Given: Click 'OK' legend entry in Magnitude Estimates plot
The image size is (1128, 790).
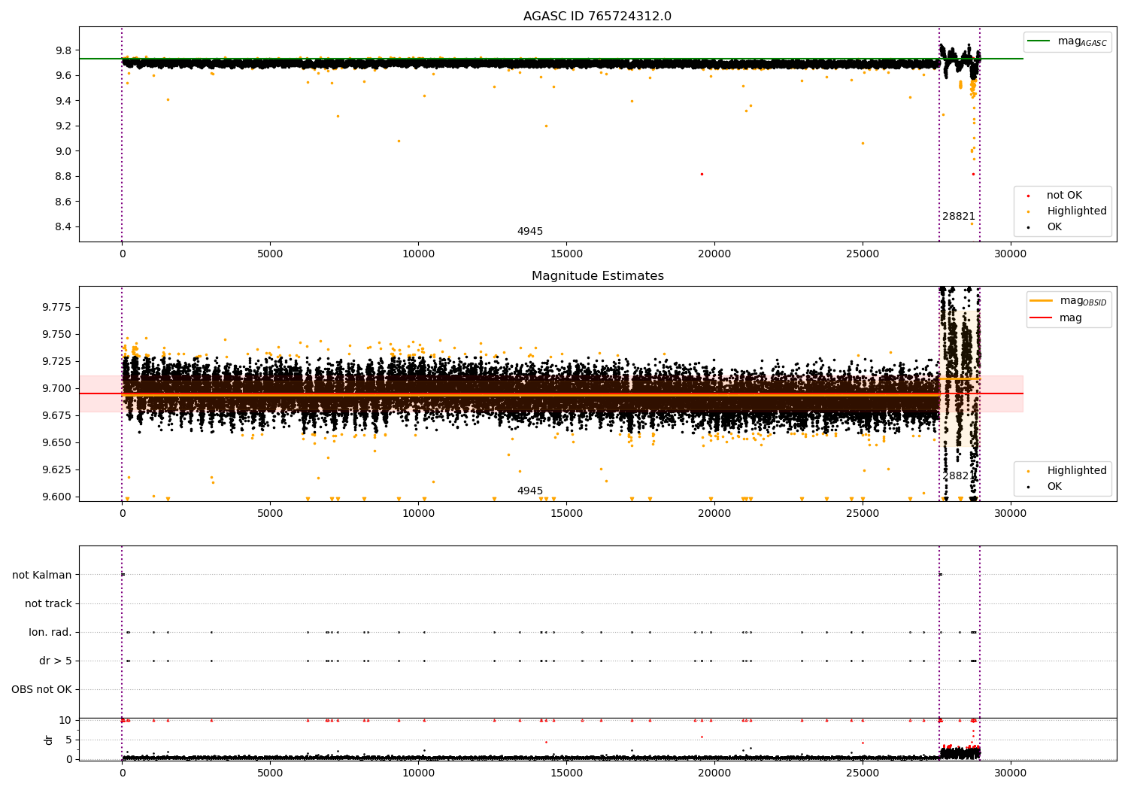Looking at the screenshot, I should click(1054, 487).
